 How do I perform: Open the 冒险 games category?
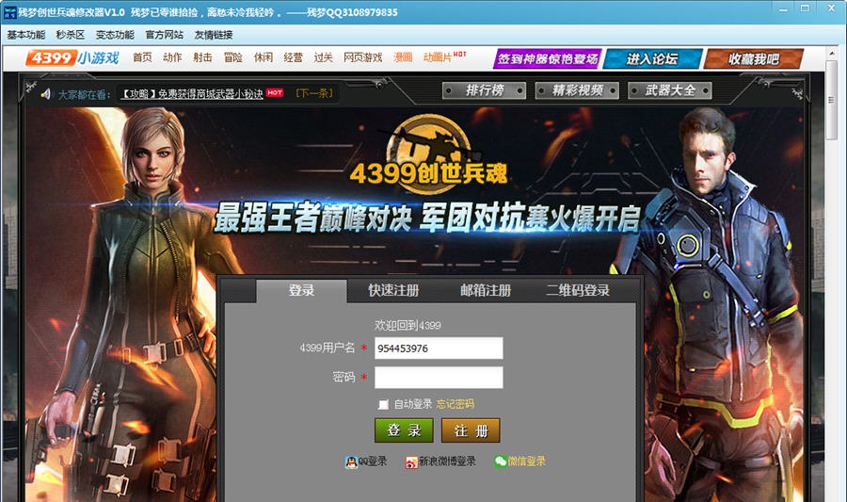(x=232, y=57)
